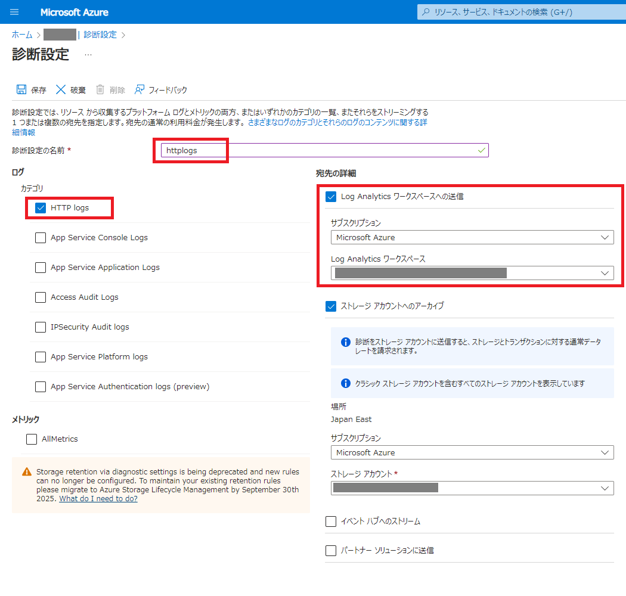Click the 削除 delete button

(x=110, y=90)
